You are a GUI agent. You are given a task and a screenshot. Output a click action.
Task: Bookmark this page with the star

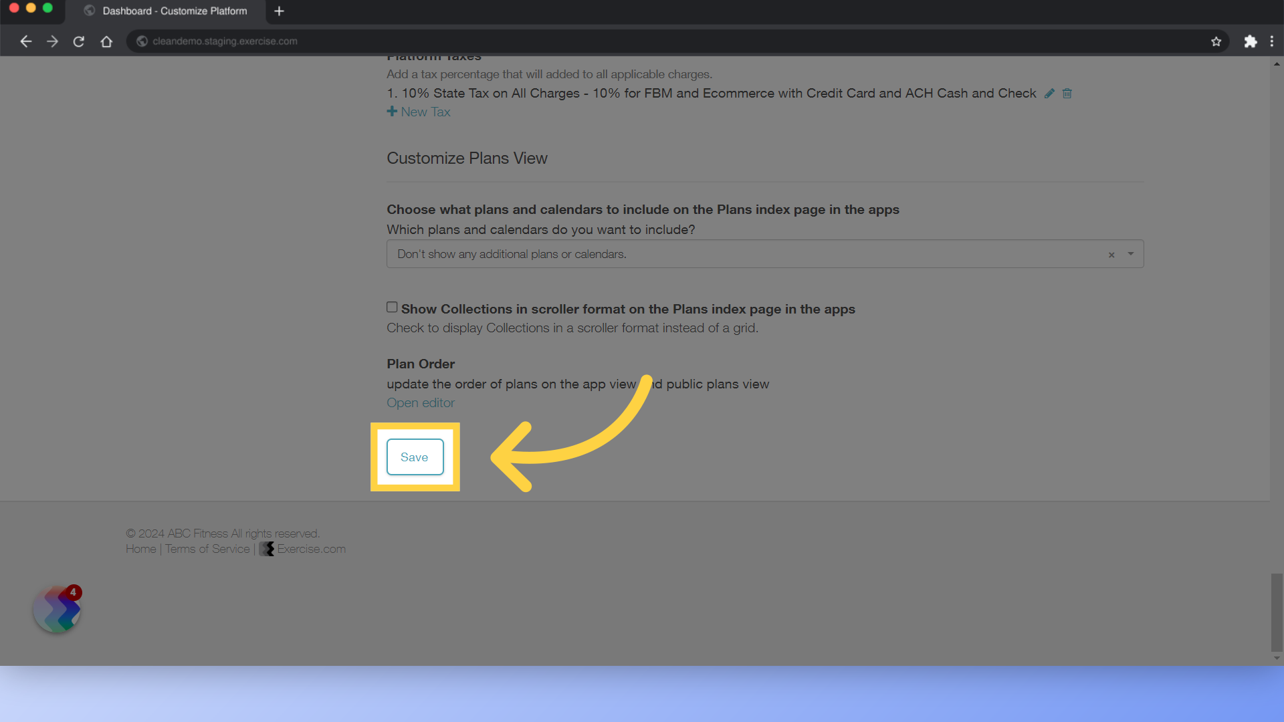pyautogui.click(x=1216, y=41)
